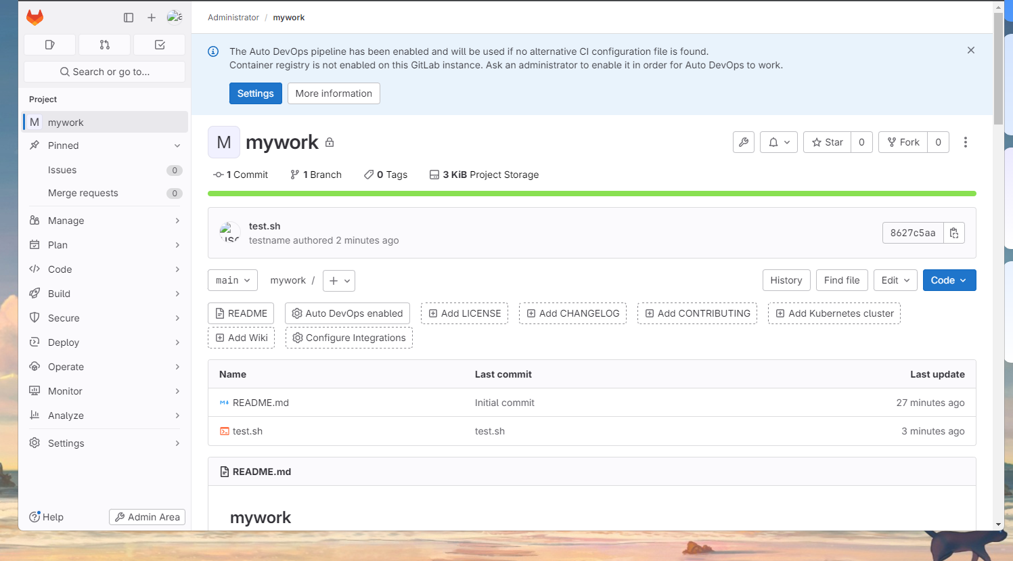1013x561 pixels.
Task: Click Add LICENSE
Action: [464, 313]
